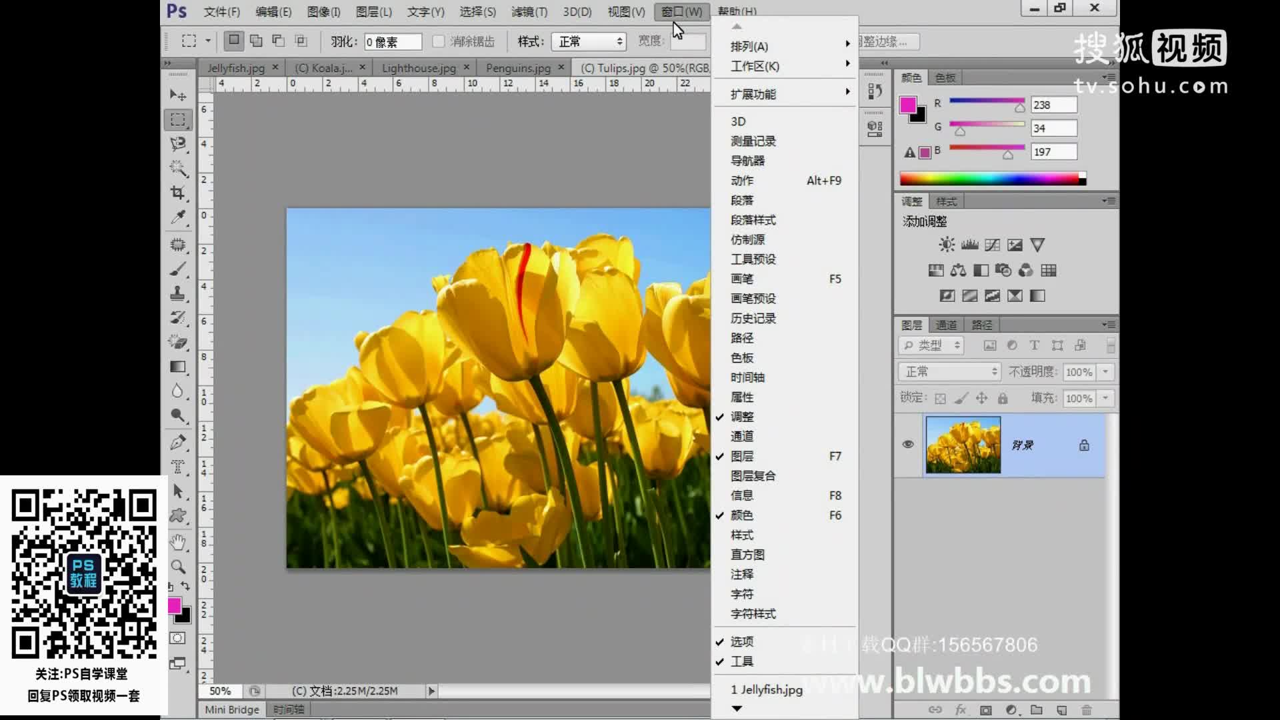Viewport: 1280px width, 720px height.
Task: Hide the Background layer with eye icon
Action: coord(907,445)
